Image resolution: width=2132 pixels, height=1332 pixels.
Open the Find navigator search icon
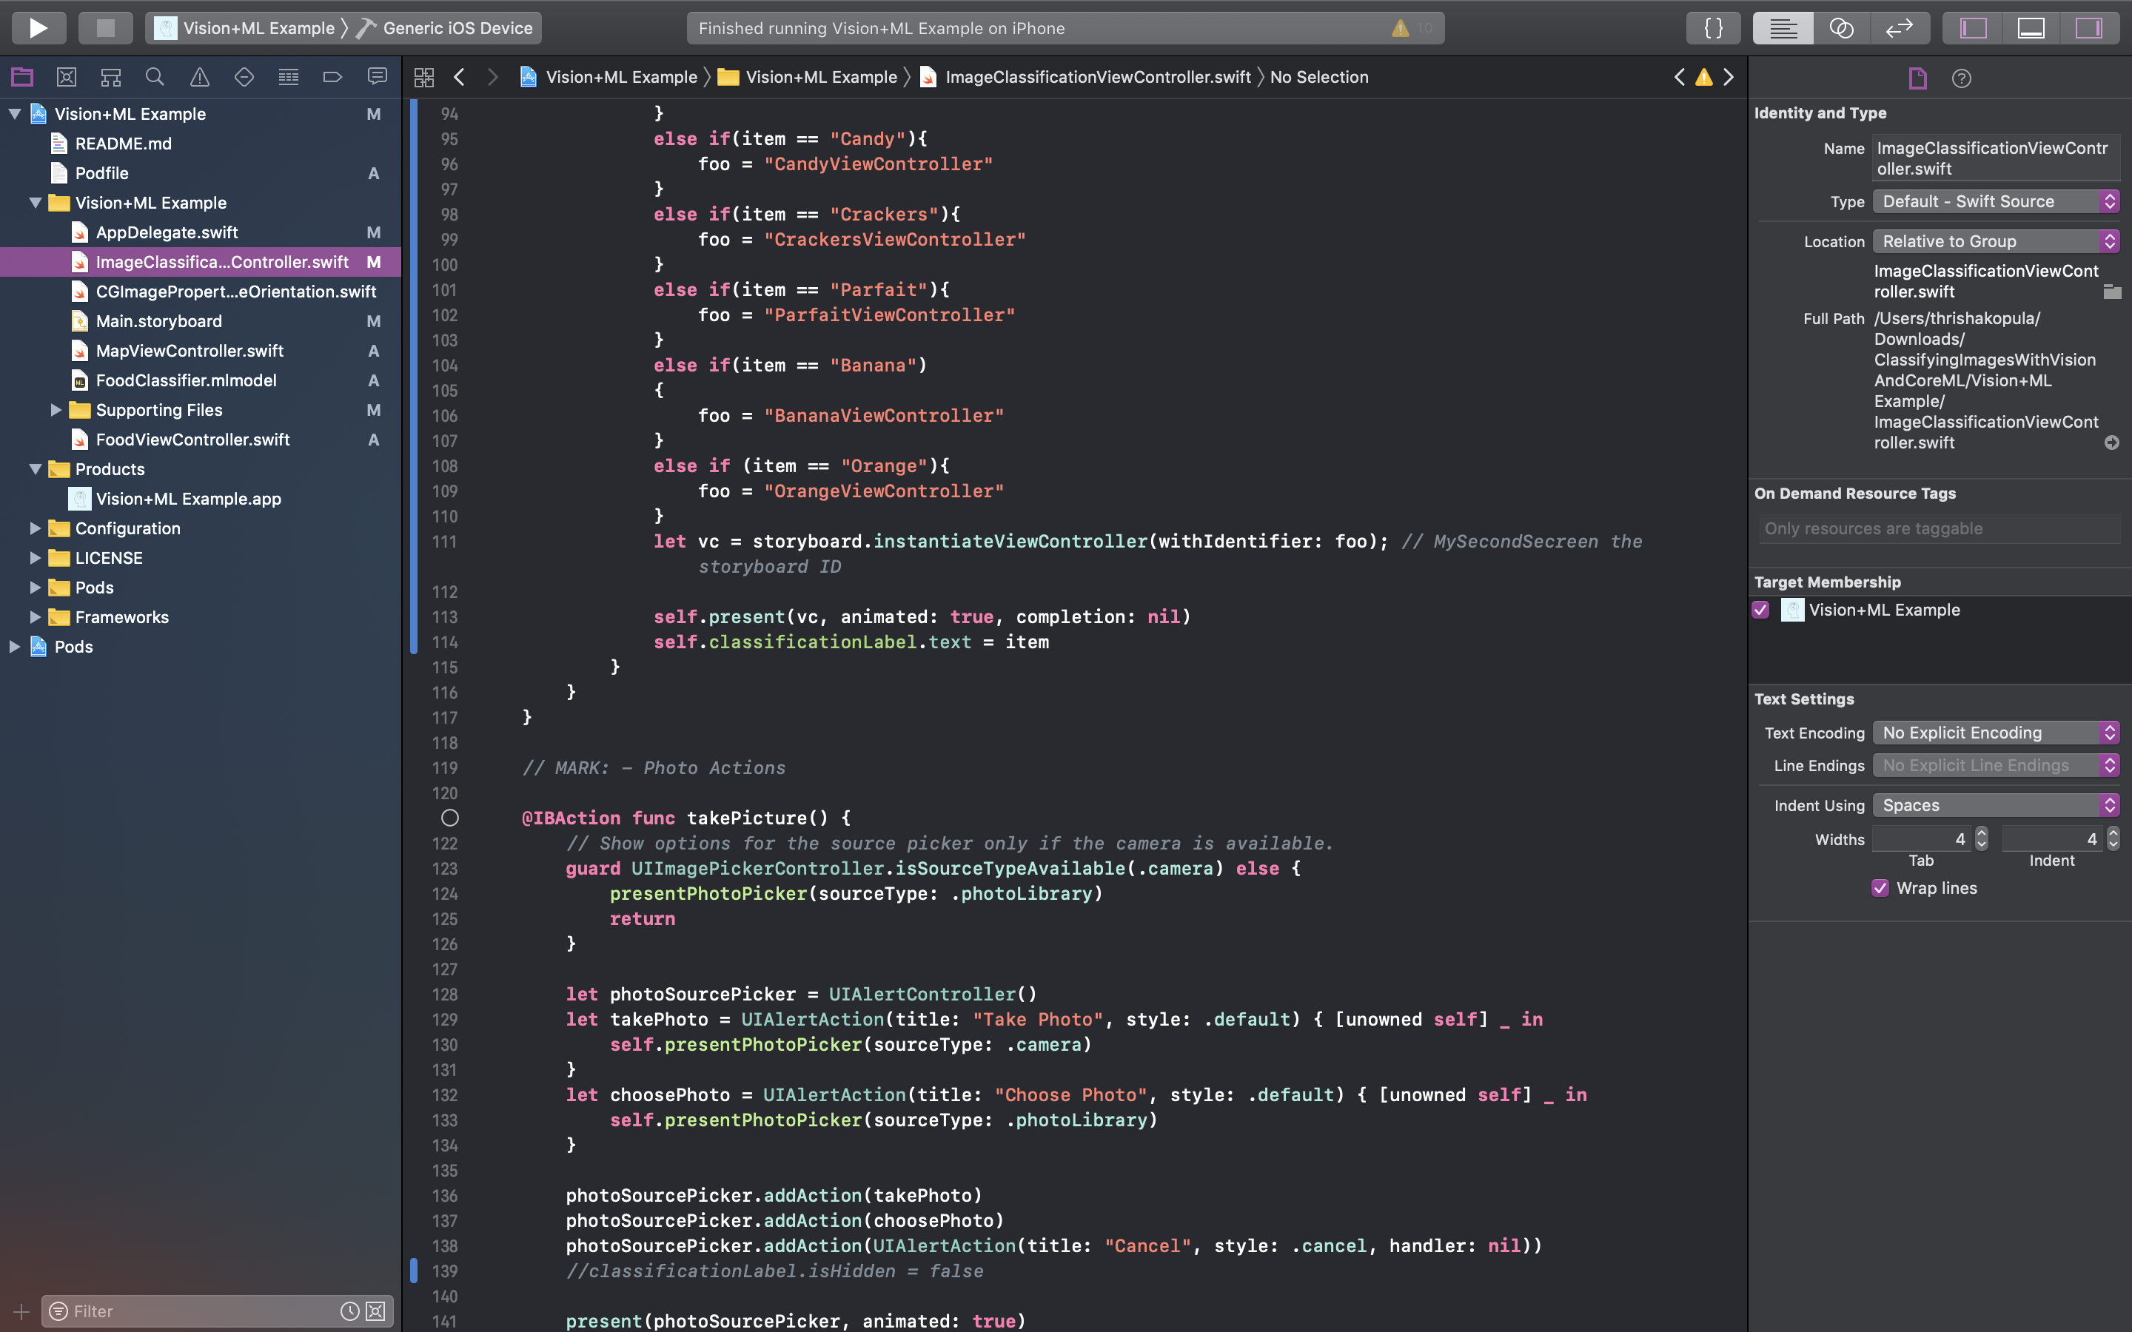[x=155, y=78]
